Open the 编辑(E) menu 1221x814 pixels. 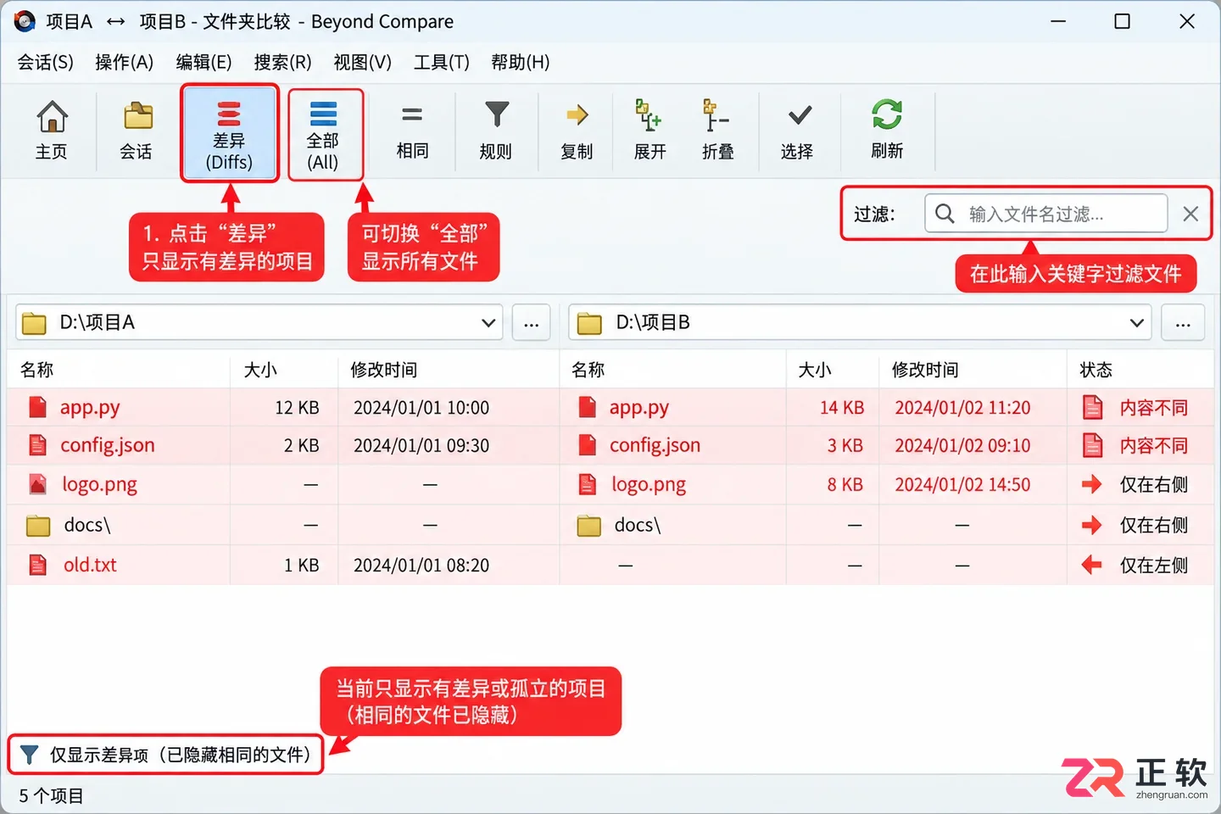[203, 62]
